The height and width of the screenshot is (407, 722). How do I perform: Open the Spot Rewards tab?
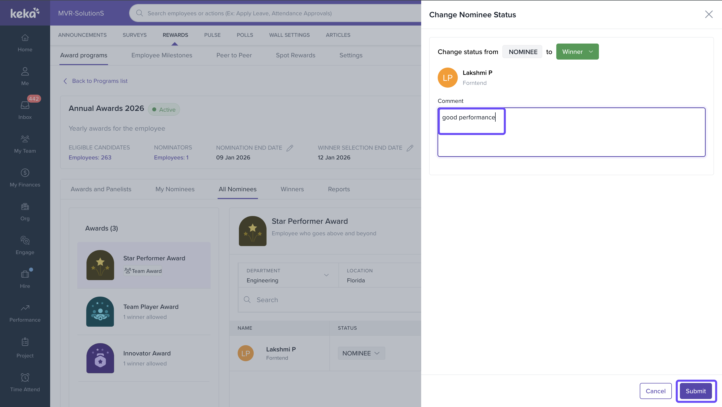pyautogui.click(x=295, y=55)
